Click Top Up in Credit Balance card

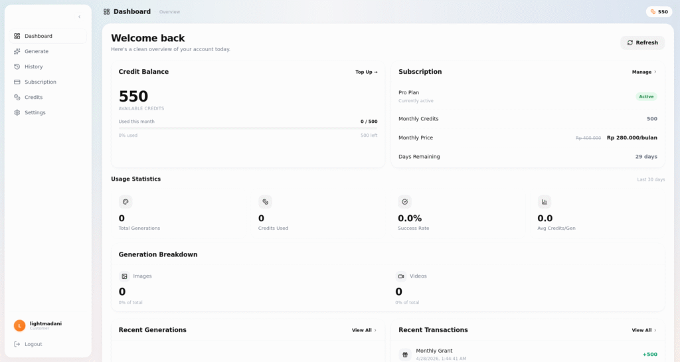(367, 72)
